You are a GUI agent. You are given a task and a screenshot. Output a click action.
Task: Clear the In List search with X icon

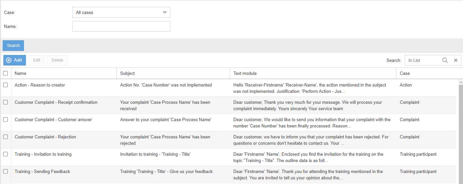[x=456, y=60]
